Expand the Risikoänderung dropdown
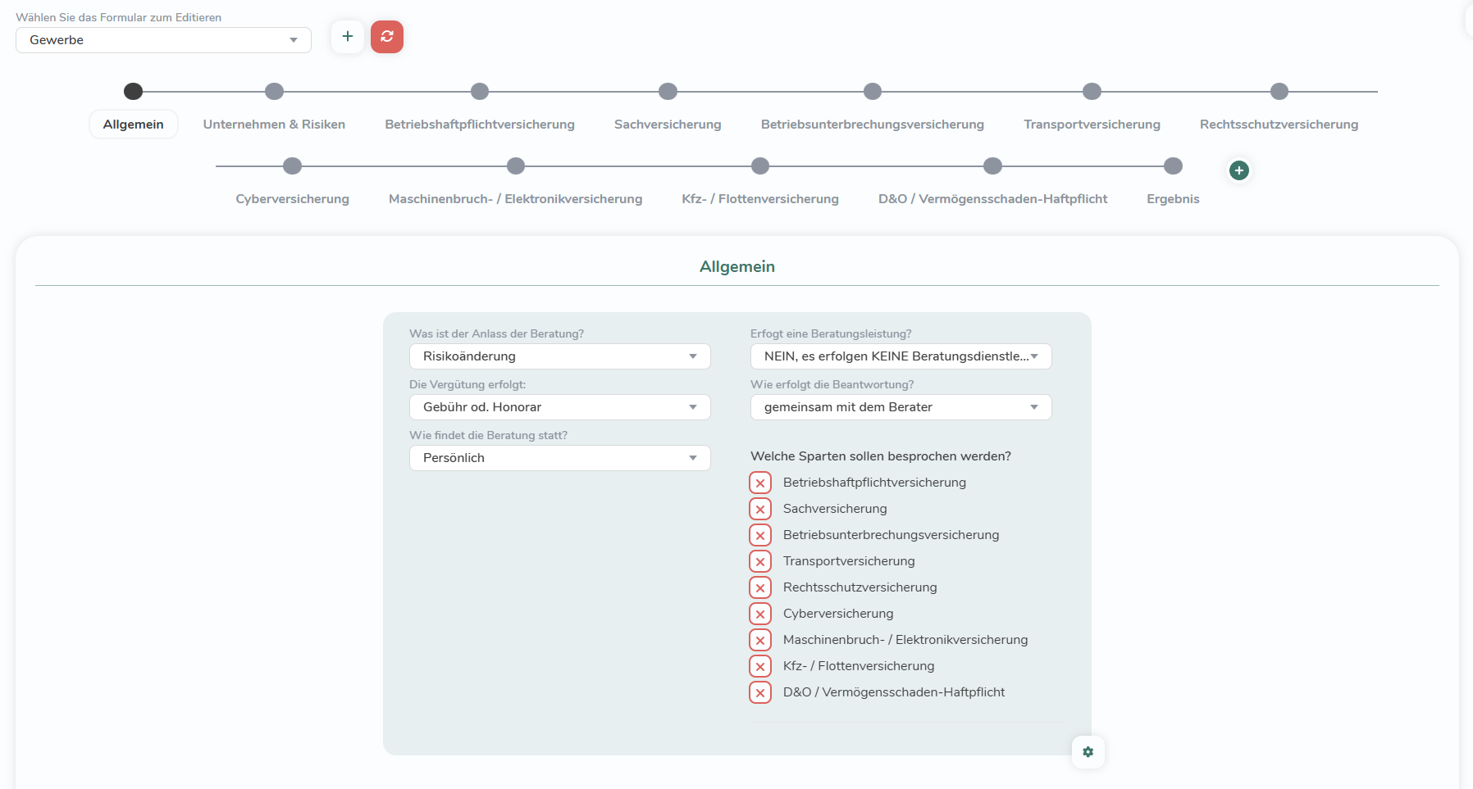The width and height of the screenshot is (1473, 789). click(x=559, y=356)
